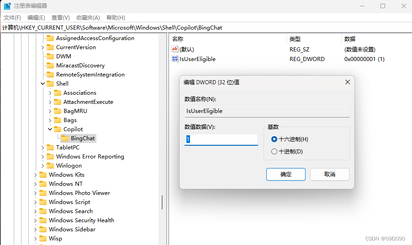Click the Registry Editor app icon in title bar
Screen dimensions: 412x245
tap(7, 6)
